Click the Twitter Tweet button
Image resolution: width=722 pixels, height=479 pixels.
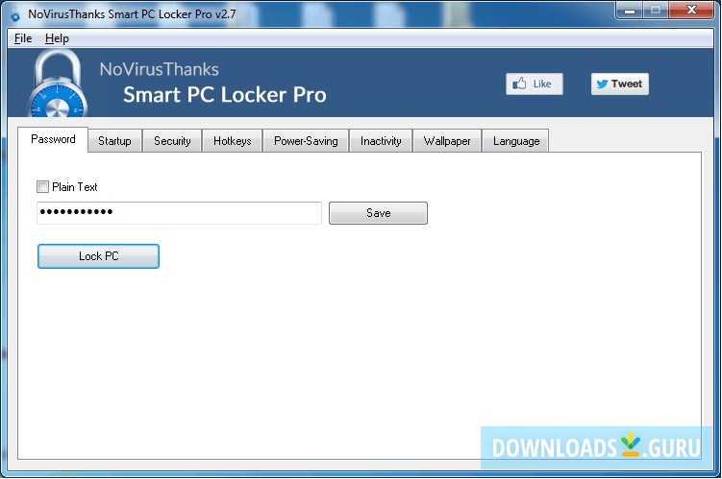pos(620,84)
